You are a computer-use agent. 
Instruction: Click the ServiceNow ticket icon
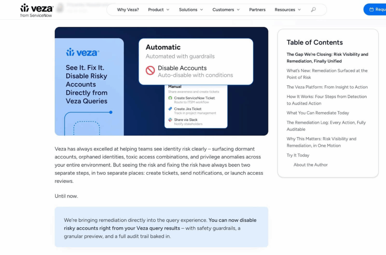tap(170, 98)
